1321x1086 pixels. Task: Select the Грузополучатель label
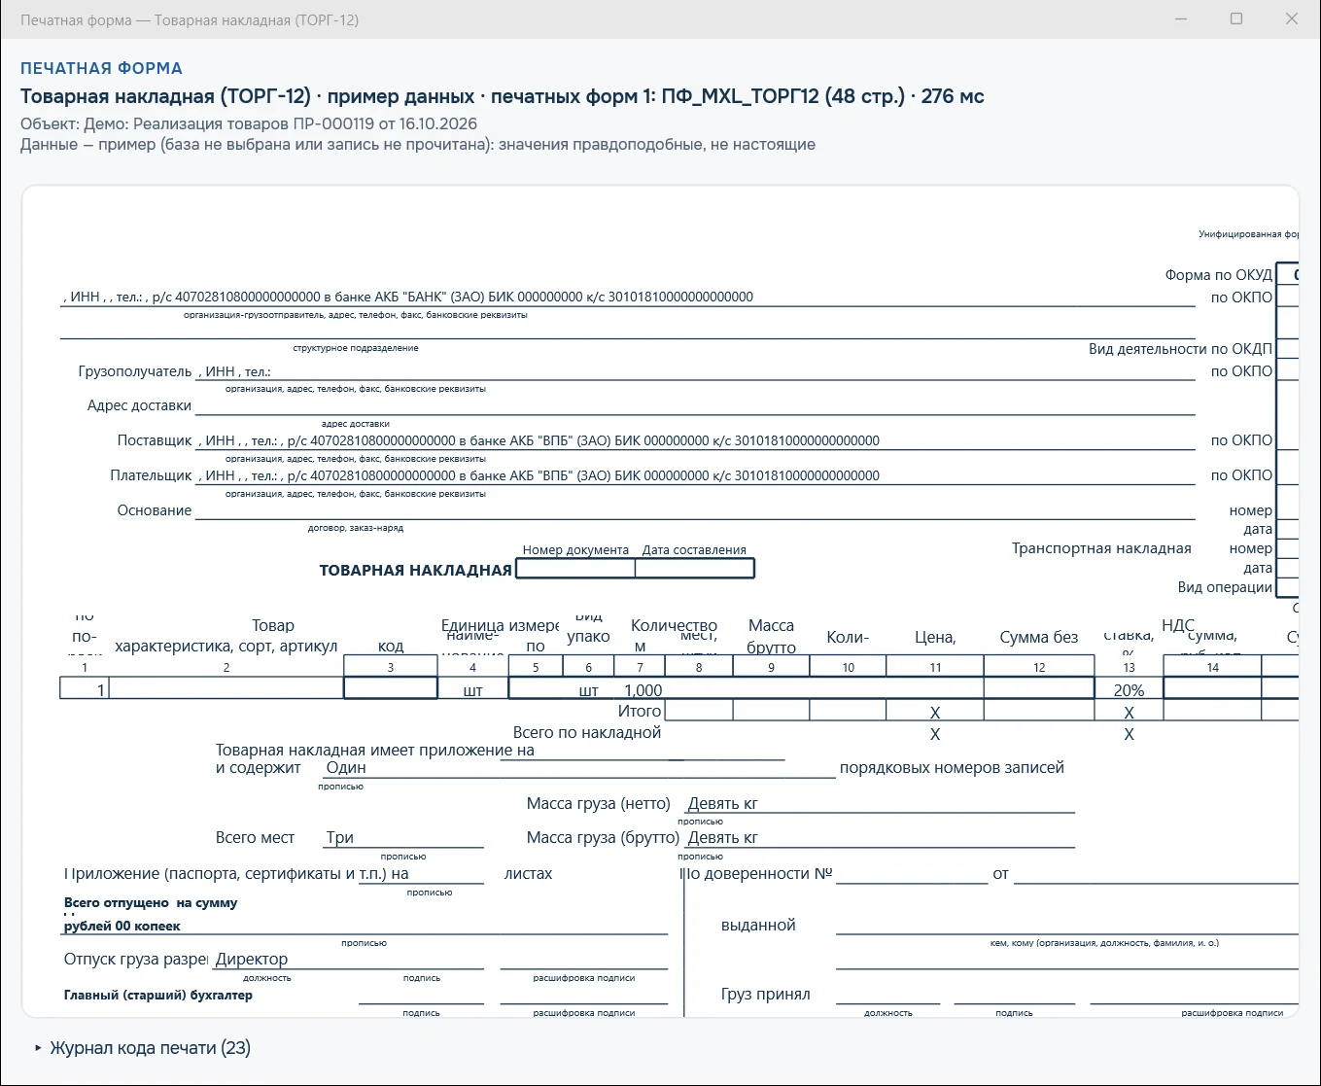(x=135, y=371)
